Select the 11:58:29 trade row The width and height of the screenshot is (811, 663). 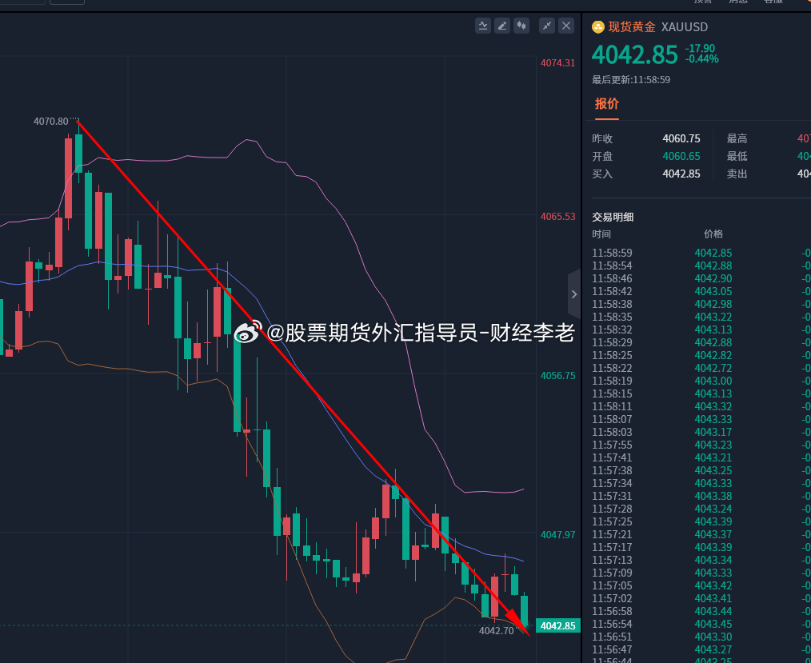pos(701,342)
